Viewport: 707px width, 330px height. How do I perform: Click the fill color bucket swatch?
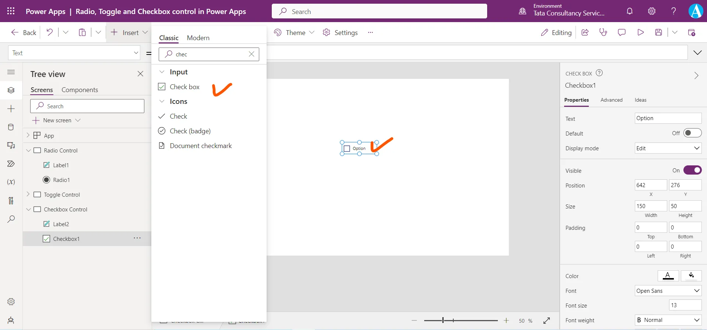pyautogui.click(x=691, y=275)
